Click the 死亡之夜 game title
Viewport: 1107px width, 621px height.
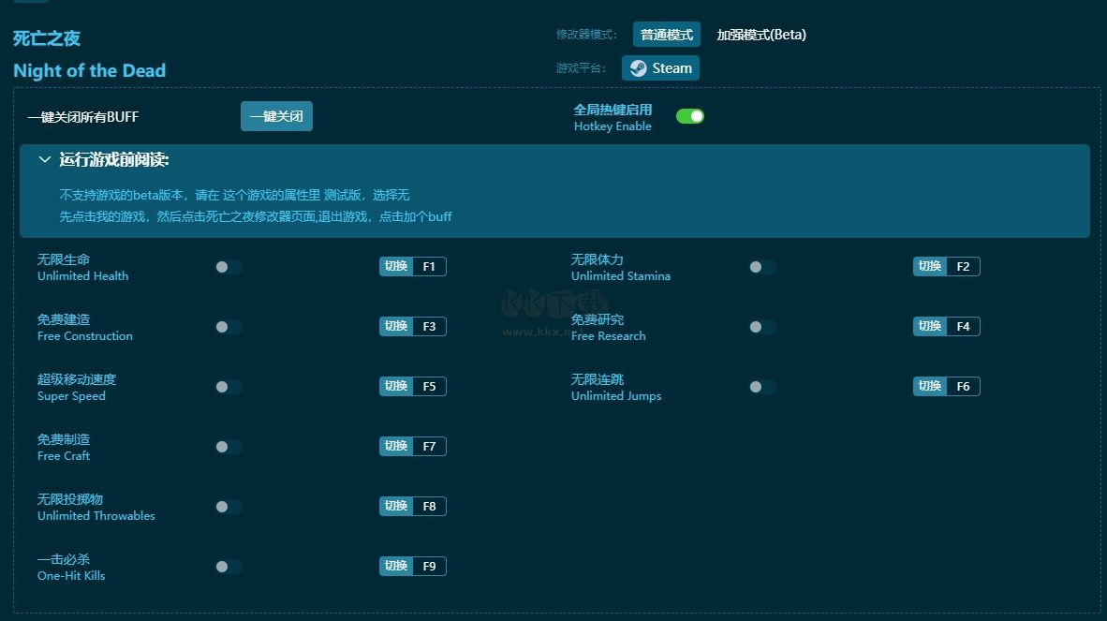[x=47, y=38]
